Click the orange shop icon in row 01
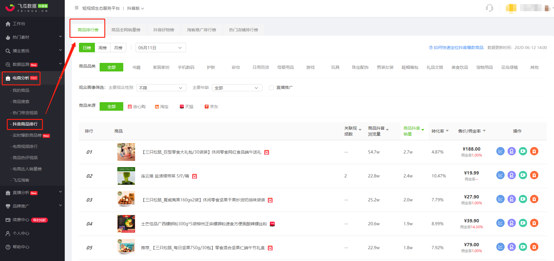 (x=534, y=151)
